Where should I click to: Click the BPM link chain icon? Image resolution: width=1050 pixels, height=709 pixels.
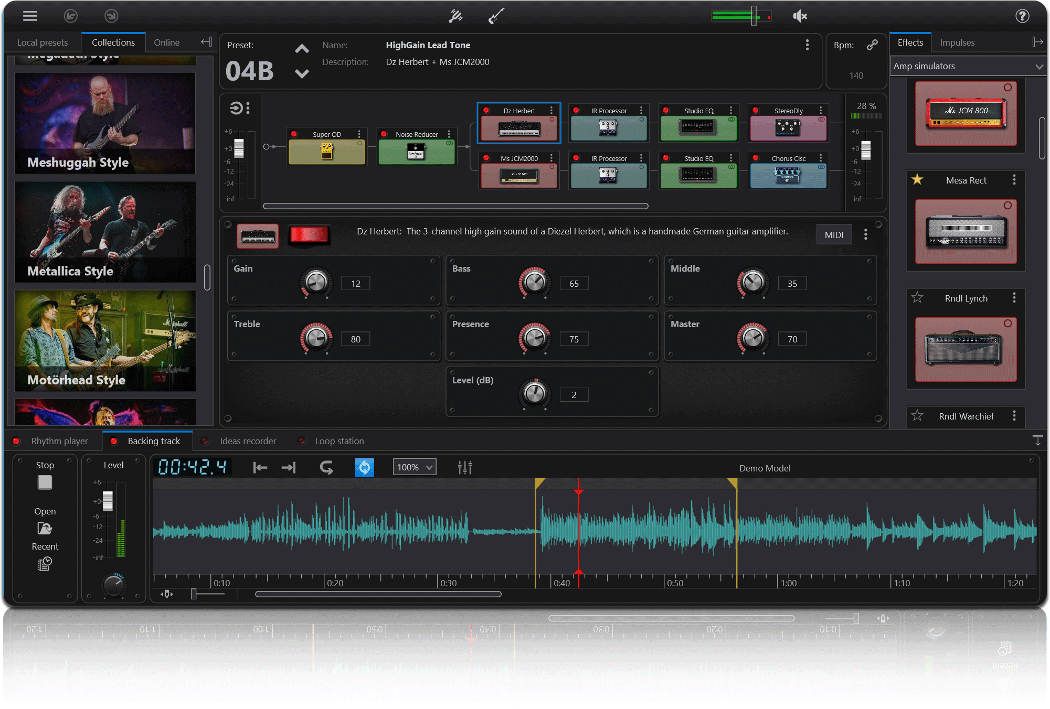[872, 45]
